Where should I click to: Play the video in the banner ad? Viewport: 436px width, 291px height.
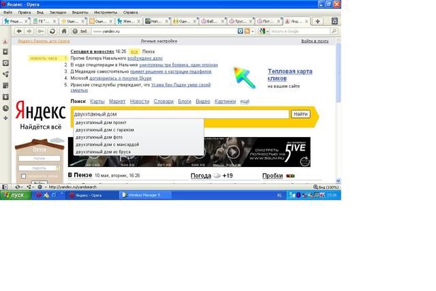click(233, 151)
